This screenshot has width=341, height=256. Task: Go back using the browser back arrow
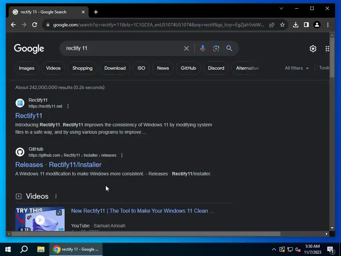click(x=13, y=25)
